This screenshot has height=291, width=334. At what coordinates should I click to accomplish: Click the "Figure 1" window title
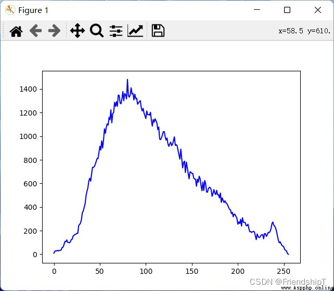click(x=33, y=10)
